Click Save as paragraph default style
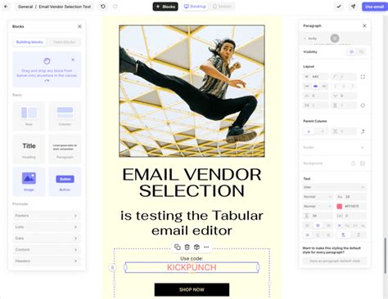 [x=335, y=261]
